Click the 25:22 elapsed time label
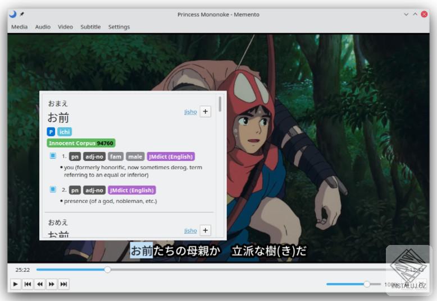This screenshot has height=301, width=437. pyautogui.click(x=22, y=270)
